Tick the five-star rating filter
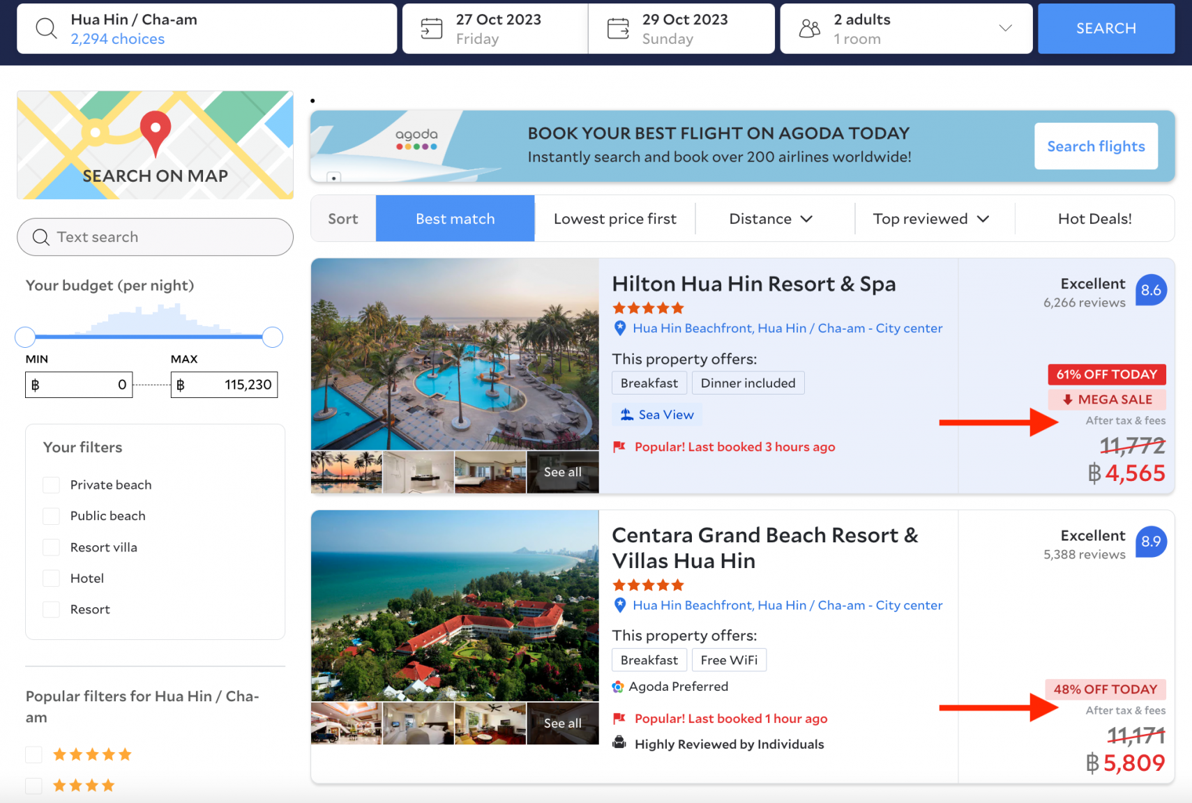1192x803 pixels. pyautogui.click(x=34, y=754)
